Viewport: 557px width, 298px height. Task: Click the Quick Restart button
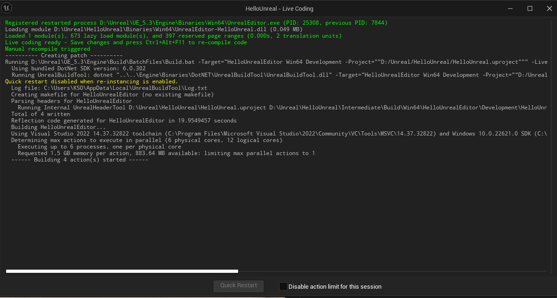(x=239, y=285)
